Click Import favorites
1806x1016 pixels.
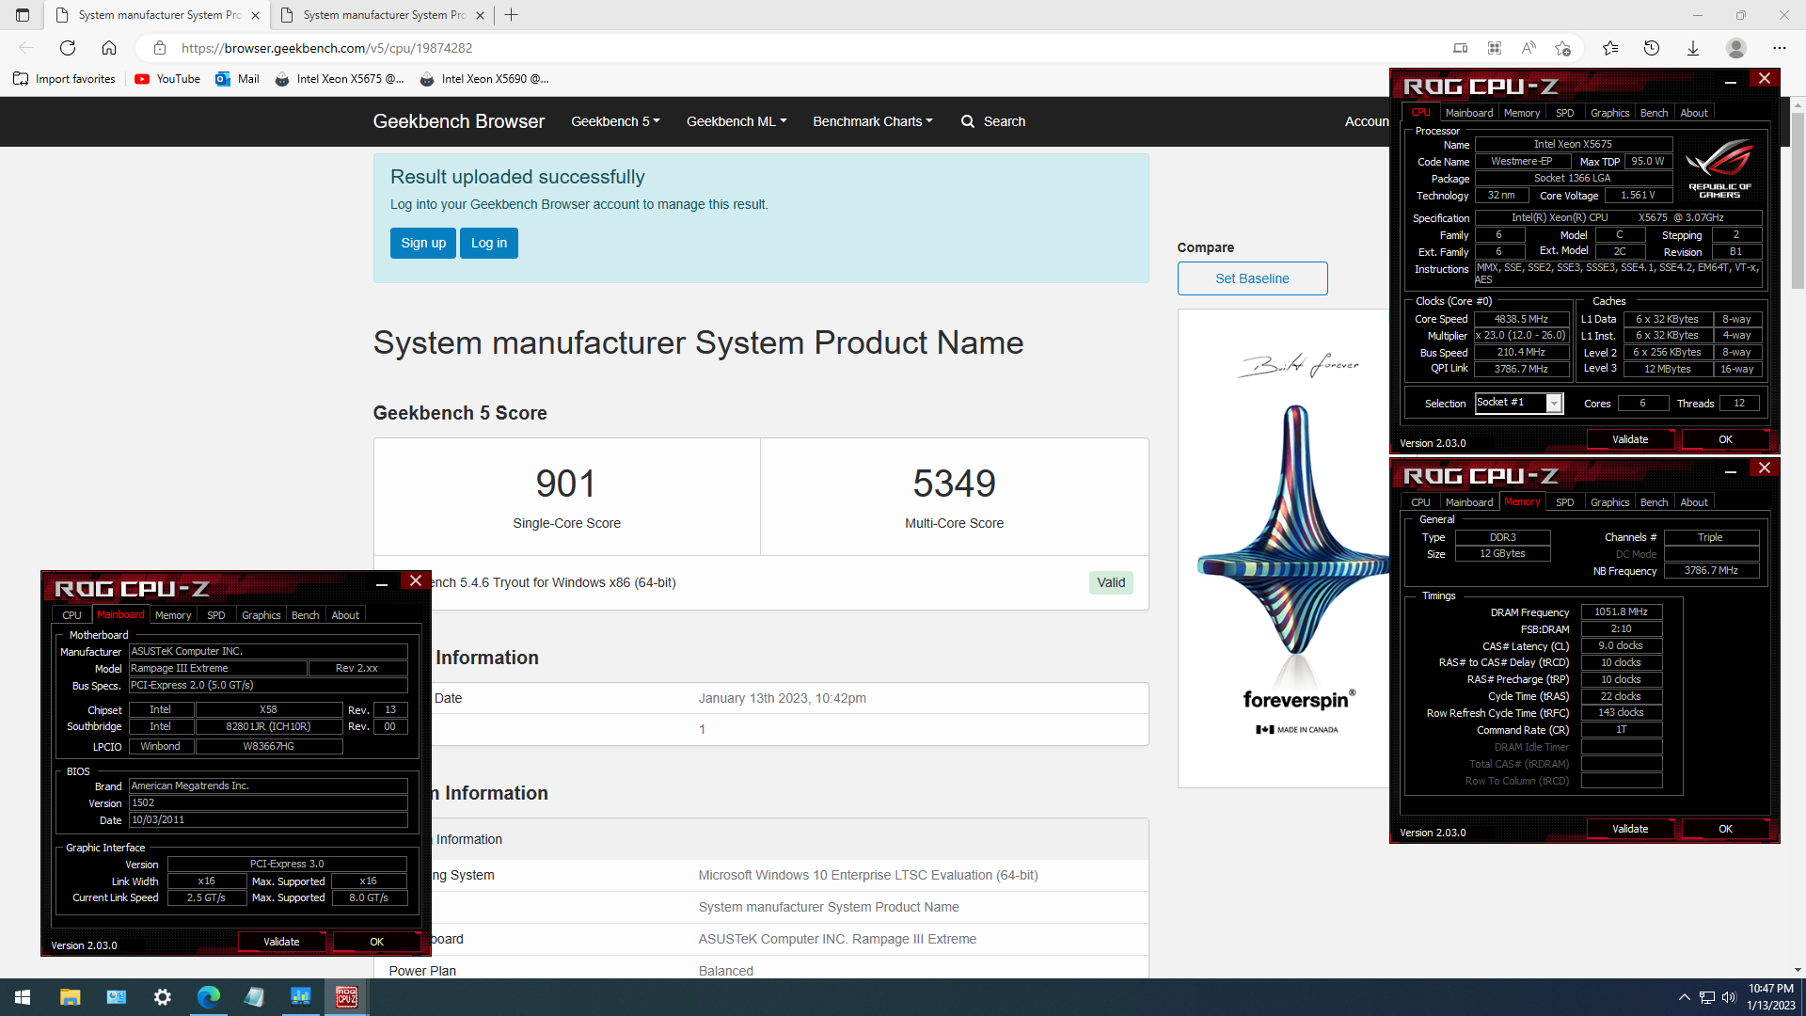[65, 79]
